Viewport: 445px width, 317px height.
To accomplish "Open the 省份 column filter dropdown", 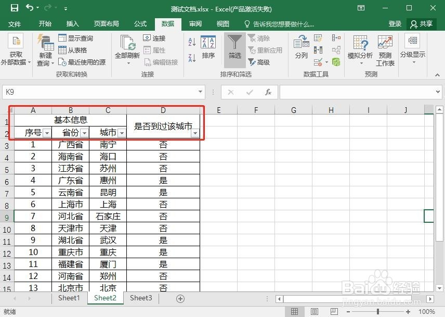I will pyautogui.click(x=85, y=133).
